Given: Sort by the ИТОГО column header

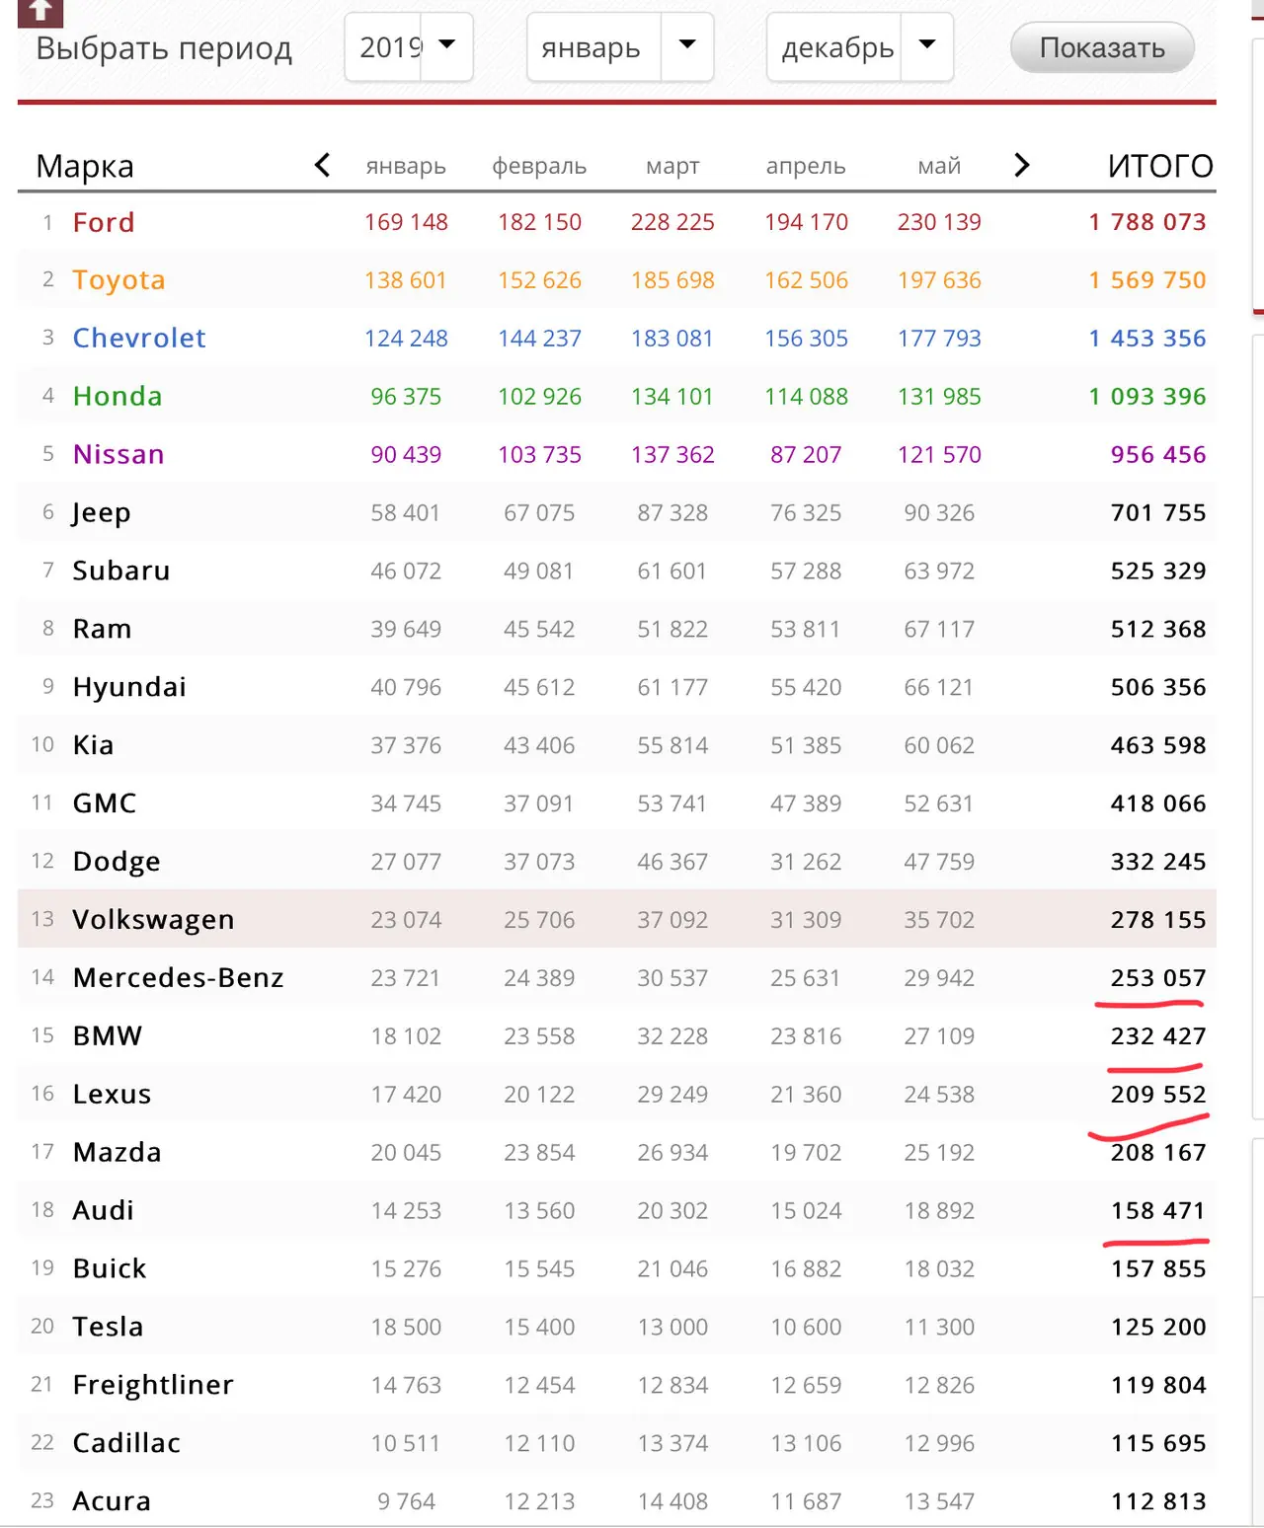Looking at the screenshot, I should point(1160,166).
